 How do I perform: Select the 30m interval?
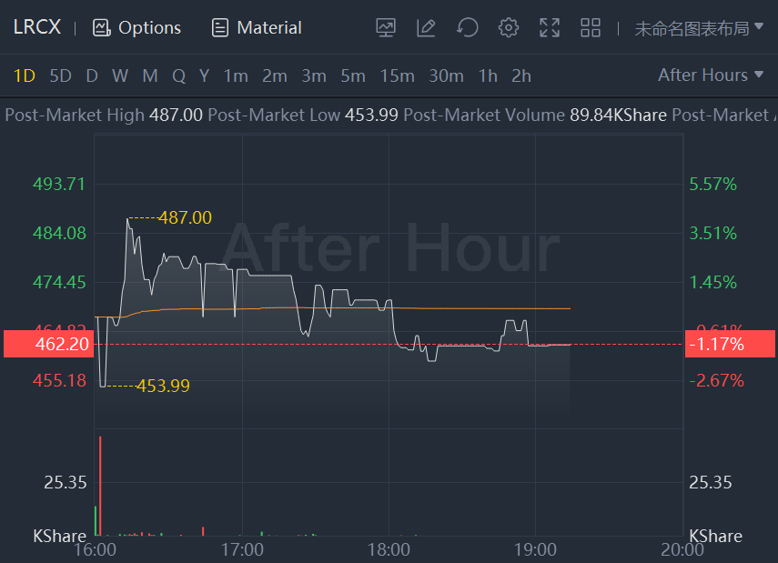446,75
